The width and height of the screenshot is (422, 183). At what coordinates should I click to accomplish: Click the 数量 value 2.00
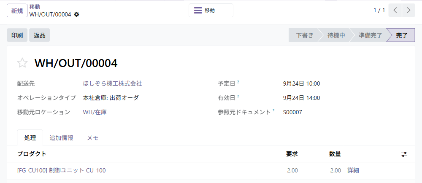click(335, 170)
